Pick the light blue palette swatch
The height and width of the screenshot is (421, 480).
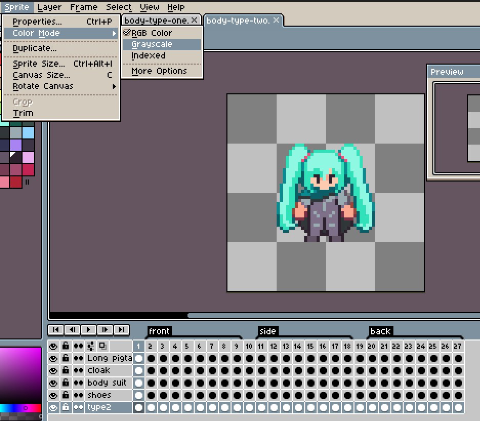pyautogui.click(x=28, y=133)
